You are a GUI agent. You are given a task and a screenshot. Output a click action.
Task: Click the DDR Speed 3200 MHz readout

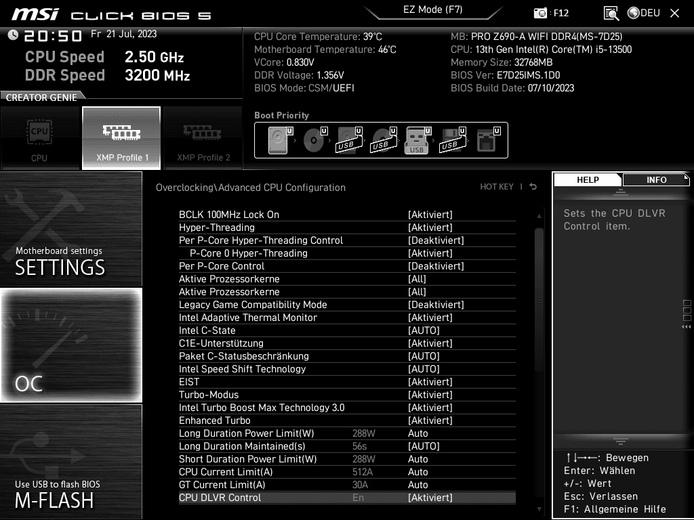click(x=108, y=75)
